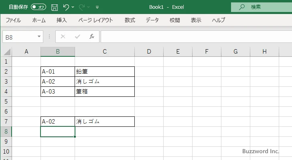Switch to the 校閲 tab
This screenshot has height=160, width=292.
pos(175,20)
